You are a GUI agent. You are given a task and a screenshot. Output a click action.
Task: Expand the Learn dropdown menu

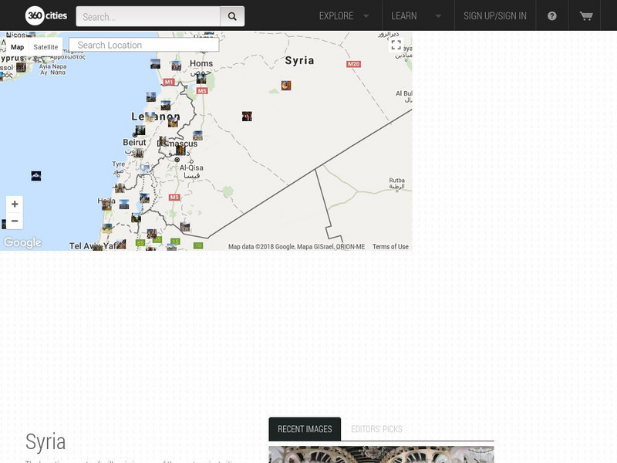(416, 15)
